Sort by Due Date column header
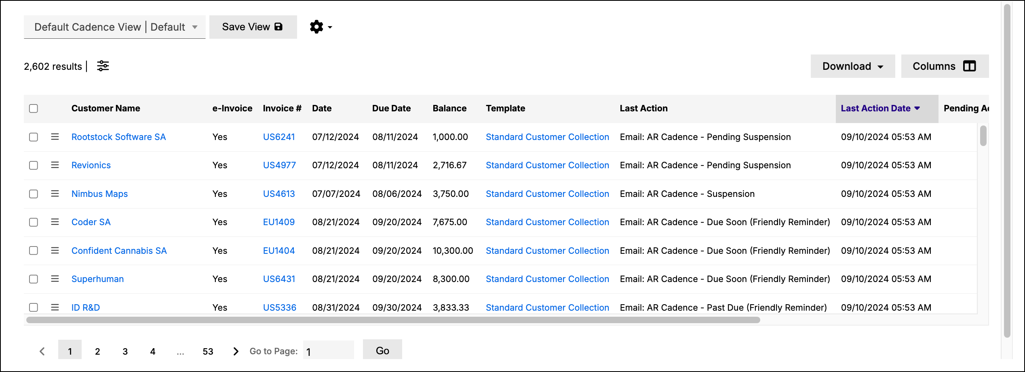Viewport: 1025px width, 372px height. point(391,108)
